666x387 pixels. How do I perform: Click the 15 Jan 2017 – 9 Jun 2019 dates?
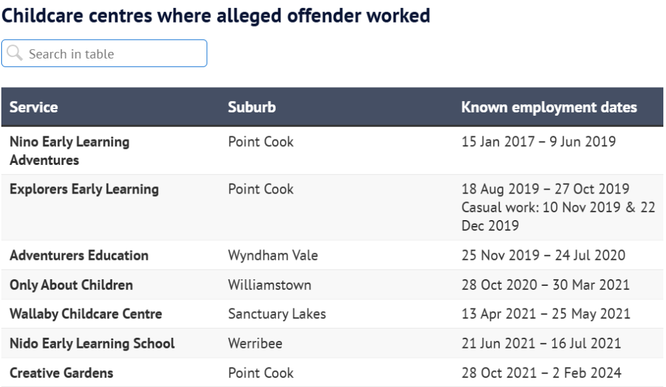click(539, 142)
